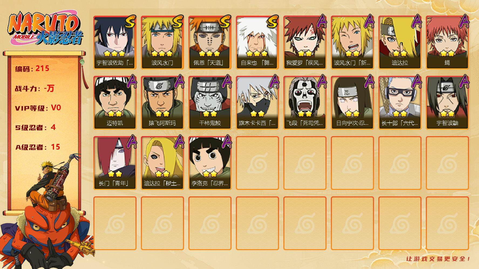Click the VIP等级 V0 label

(38, 108)
